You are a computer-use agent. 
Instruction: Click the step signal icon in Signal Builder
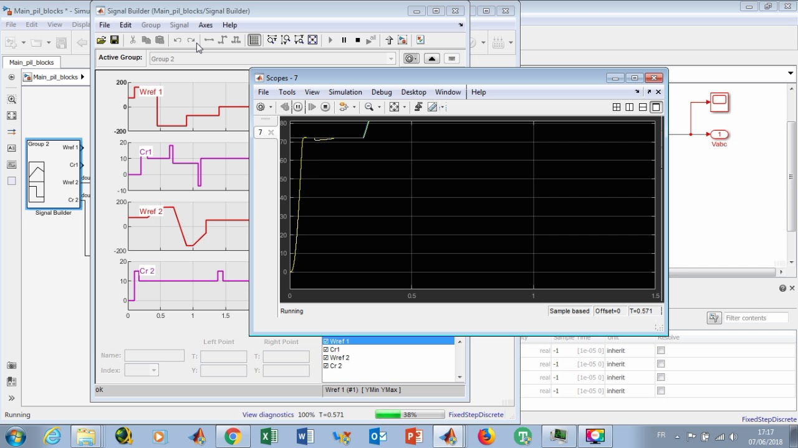point(223,40)
